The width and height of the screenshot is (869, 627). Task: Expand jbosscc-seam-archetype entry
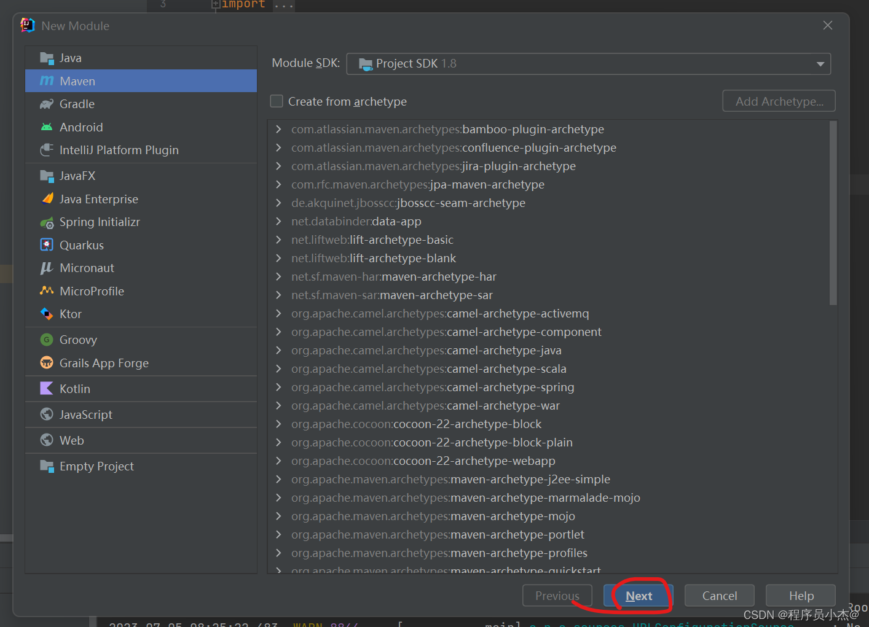[278, 203]
